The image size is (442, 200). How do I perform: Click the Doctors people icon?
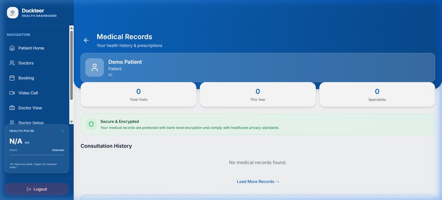click(x=12, y=63)
